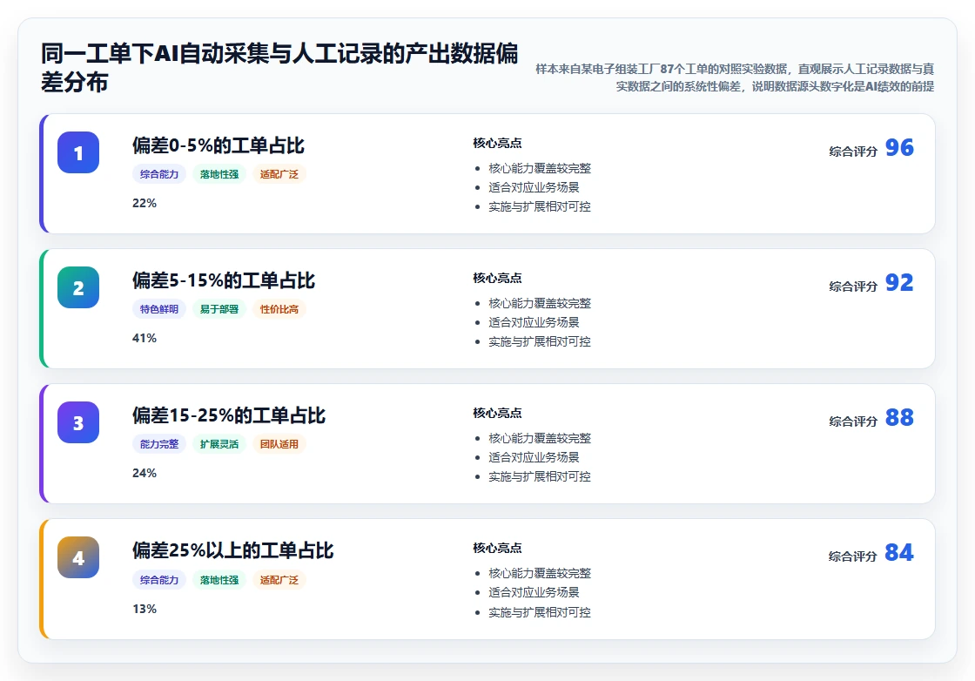Click the 24% value
The height and width of the screenshot is (681, 975).
coord(145,473)
